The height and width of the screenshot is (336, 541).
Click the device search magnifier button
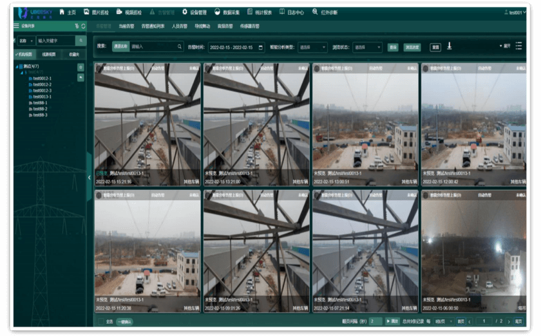click(x=81, y=41)
